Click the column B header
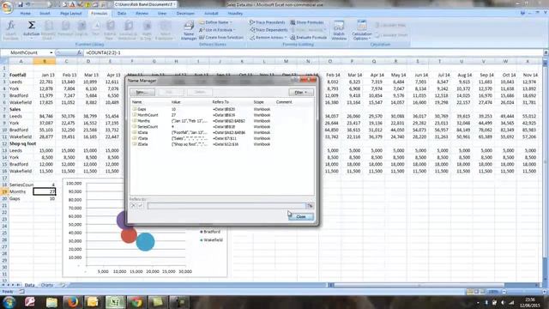Viewport: 549px width, 309px height. coord(45,61)
